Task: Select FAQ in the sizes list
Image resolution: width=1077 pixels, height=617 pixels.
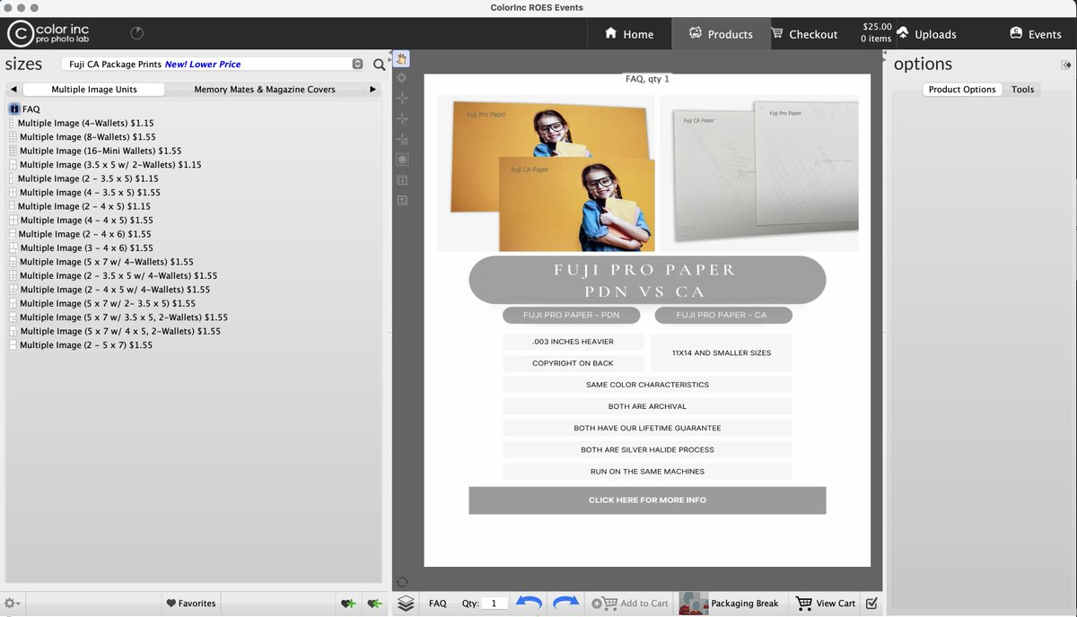Action: pyautogui.click(x=31, y=109)
